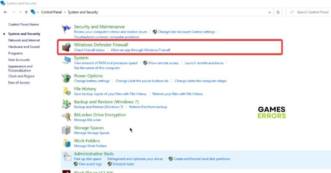
Task: Click Change User Account Control settings
Action: click(x=186, y=32)
